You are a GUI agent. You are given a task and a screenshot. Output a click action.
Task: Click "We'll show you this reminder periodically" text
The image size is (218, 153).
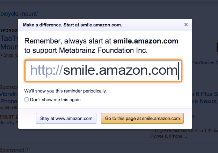(x=65, y=91)
